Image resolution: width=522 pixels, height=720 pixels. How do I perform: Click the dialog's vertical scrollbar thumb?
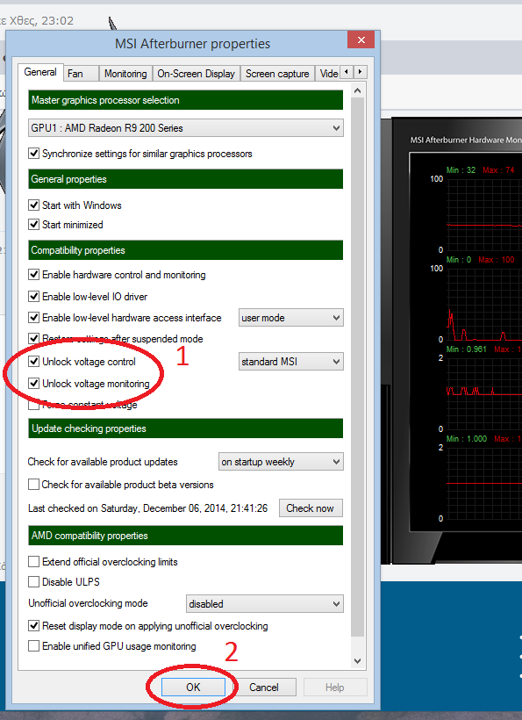pos(358,367)
